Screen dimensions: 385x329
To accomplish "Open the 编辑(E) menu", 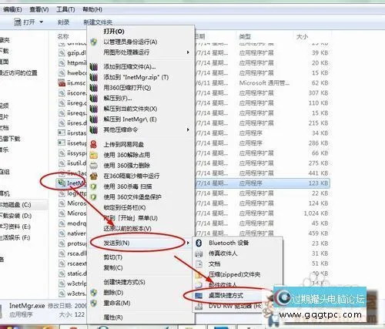I will tap(12, 9).
